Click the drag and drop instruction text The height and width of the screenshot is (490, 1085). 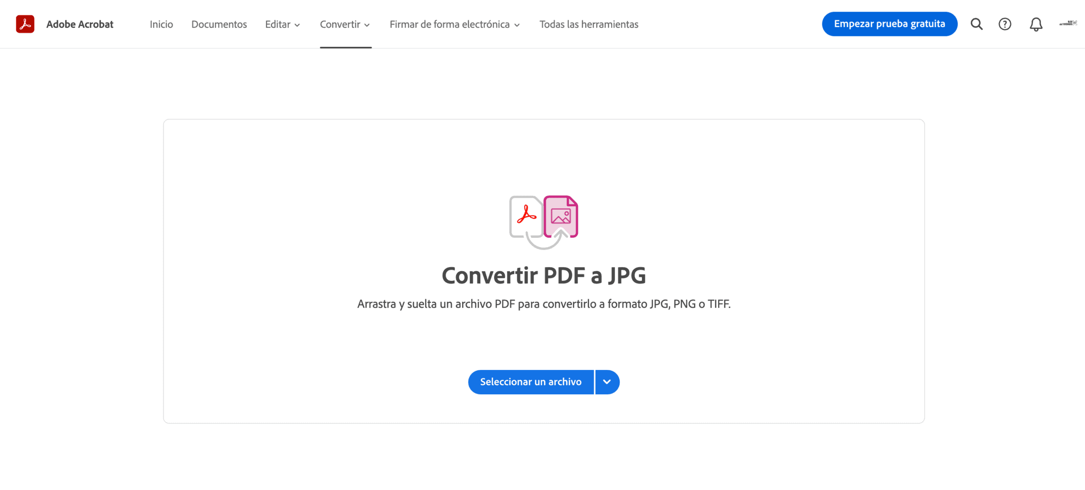point(543,304)
